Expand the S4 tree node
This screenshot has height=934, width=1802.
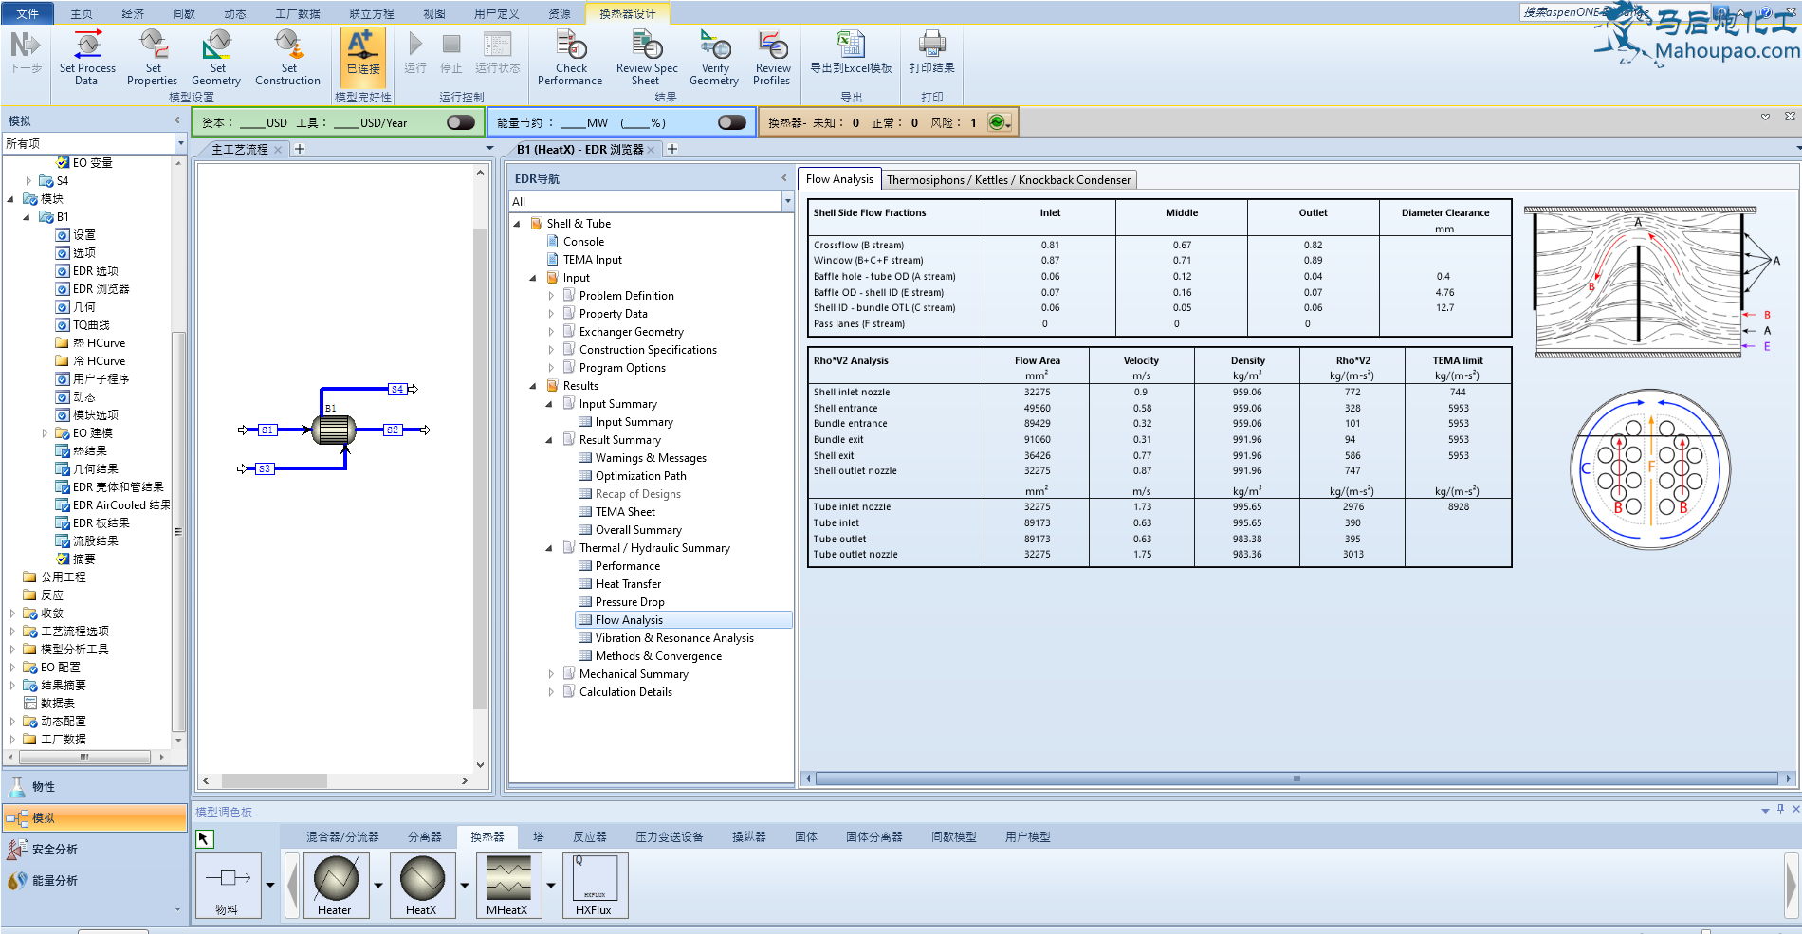pyautogui.click(x=28, y=181)
